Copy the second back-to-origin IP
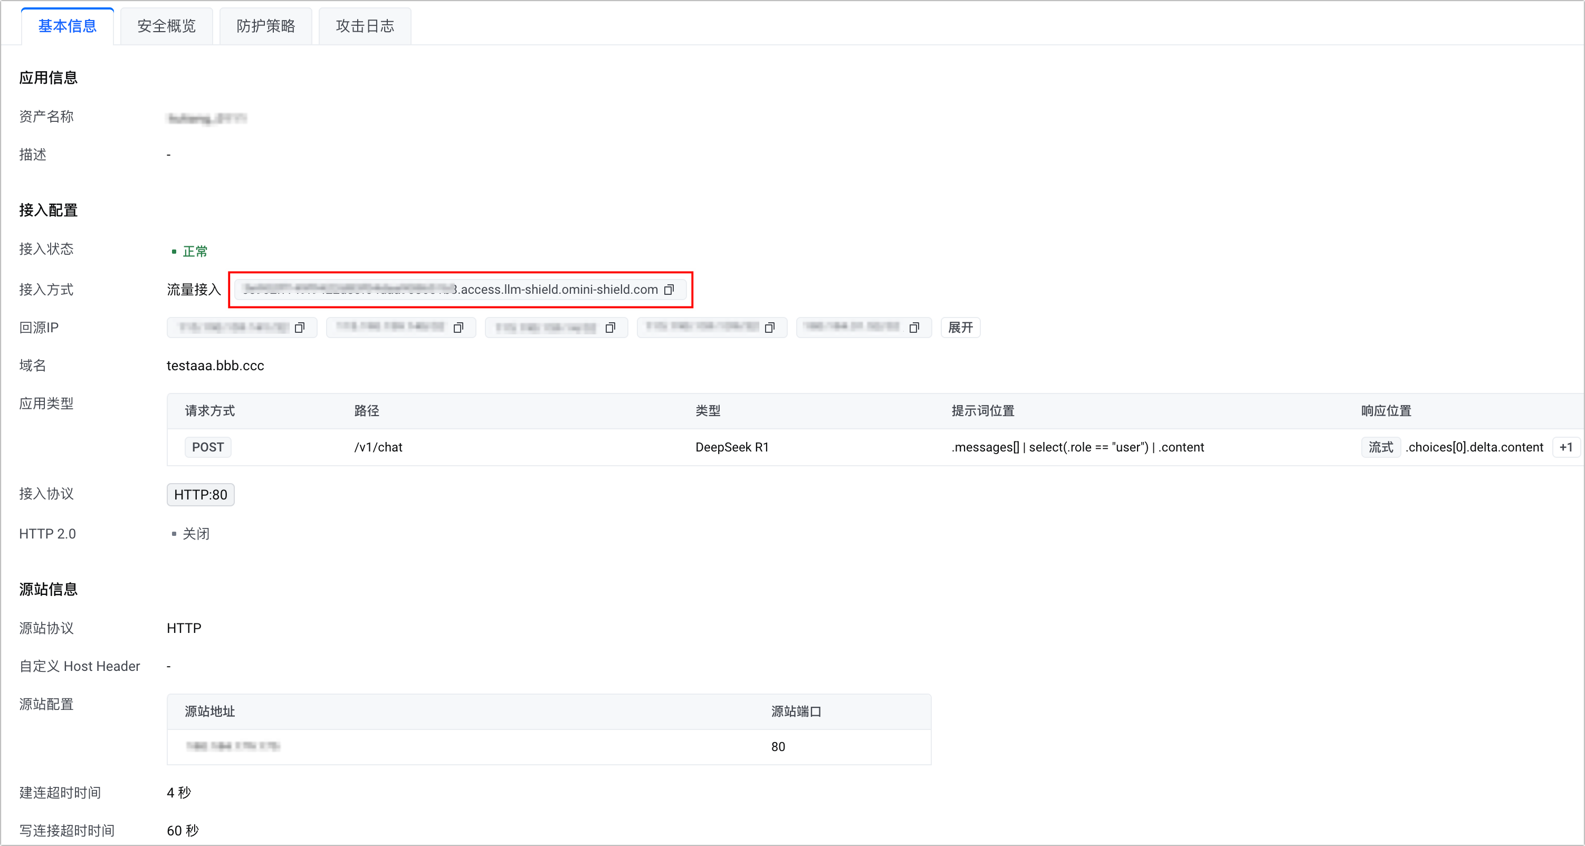 tap(459, 328)
